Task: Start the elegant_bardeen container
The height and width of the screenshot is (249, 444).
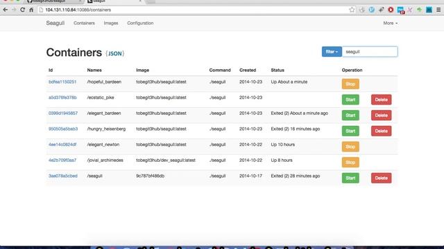Action: [x=350, y=116]
